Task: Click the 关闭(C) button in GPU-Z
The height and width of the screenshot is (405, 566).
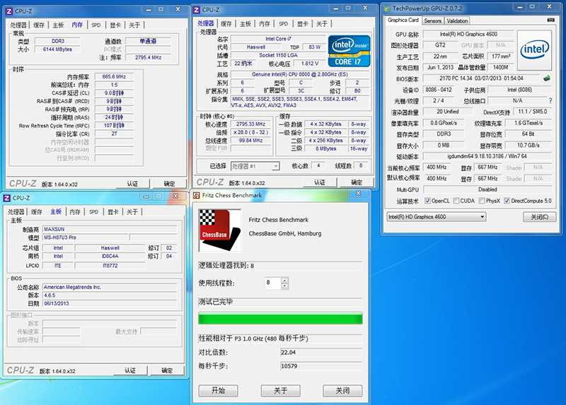Action: (540, 217)
